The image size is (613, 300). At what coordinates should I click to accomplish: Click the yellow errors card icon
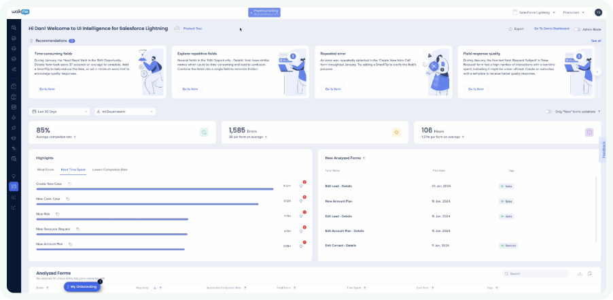396,132
